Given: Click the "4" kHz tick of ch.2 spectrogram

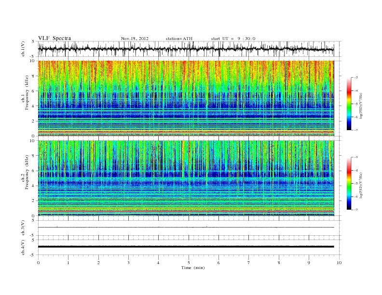Looking at the screenshot, I should [34, 186].
